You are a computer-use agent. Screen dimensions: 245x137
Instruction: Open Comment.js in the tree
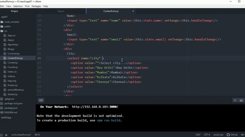tap(14, 54)
